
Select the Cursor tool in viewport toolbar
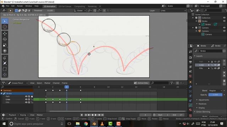(5, 27)
